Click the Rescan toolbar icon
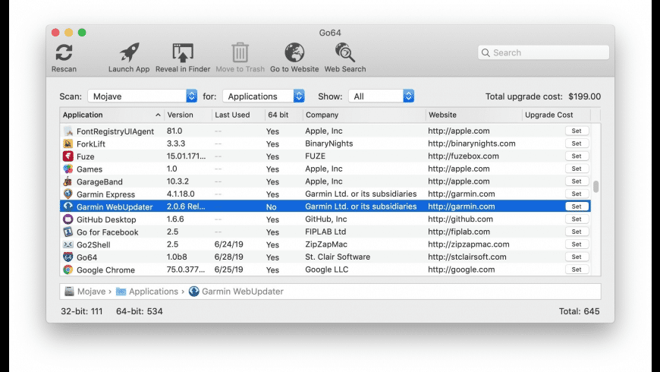This screenshot has height=372, width=660. 64,52
